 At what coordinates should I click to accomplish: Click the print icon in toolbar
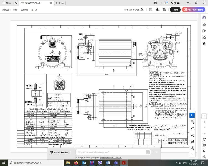[164, 10]
